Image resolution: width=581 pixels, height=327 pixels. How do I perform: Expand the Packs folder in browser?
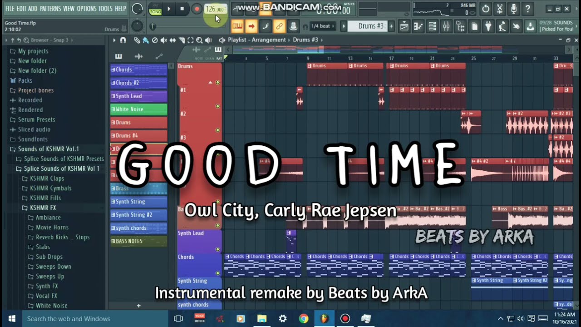[x=21, y=80]
